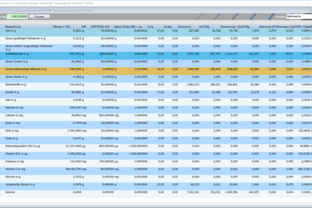Click the Faktor ME > mg column header

[127, 26]
